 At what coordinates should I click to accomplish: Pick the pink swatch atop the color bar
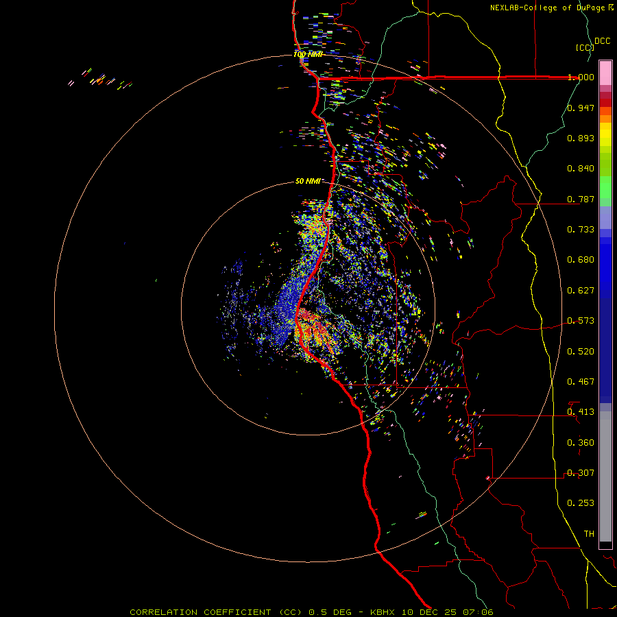pyautogui.click(x=605, y=73)
